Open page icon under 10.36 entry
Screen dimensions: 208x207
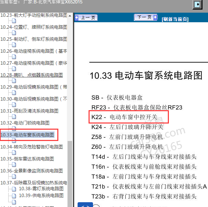coord(14,177)
